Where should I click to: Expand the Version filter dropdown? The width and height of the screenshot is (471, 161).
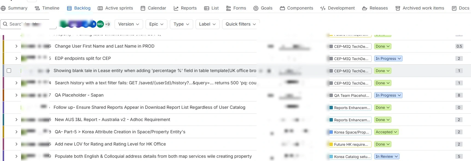(129, 24)
